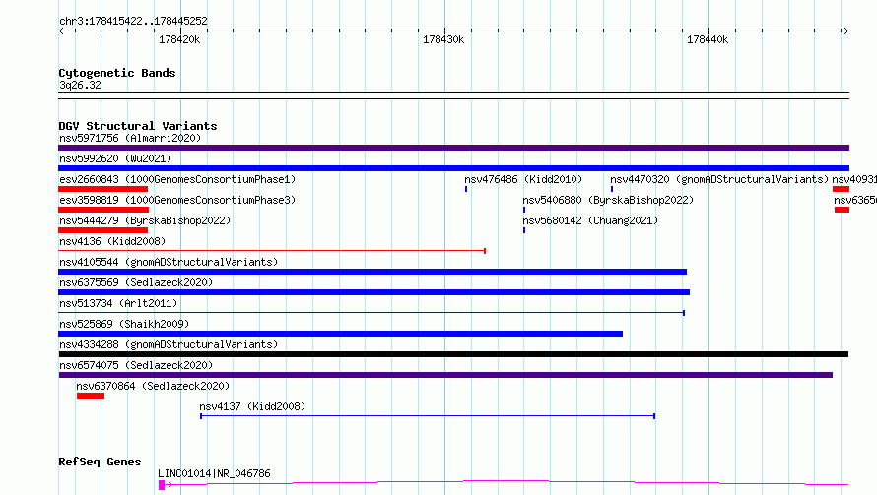The width and height of the screenshot is (877, 495).
Task: Open nsv4136 (Kidd2008) variant label
Action: 112,241
